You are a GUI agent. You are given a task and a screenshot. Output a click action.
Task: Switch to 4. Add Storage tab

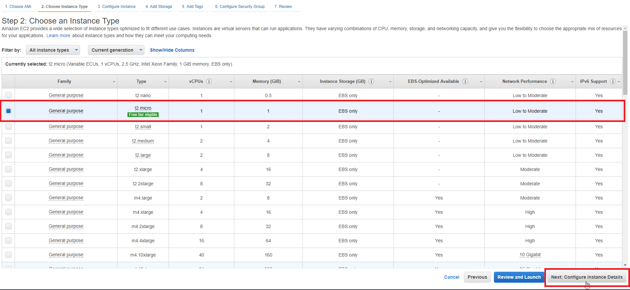[159, 7]
